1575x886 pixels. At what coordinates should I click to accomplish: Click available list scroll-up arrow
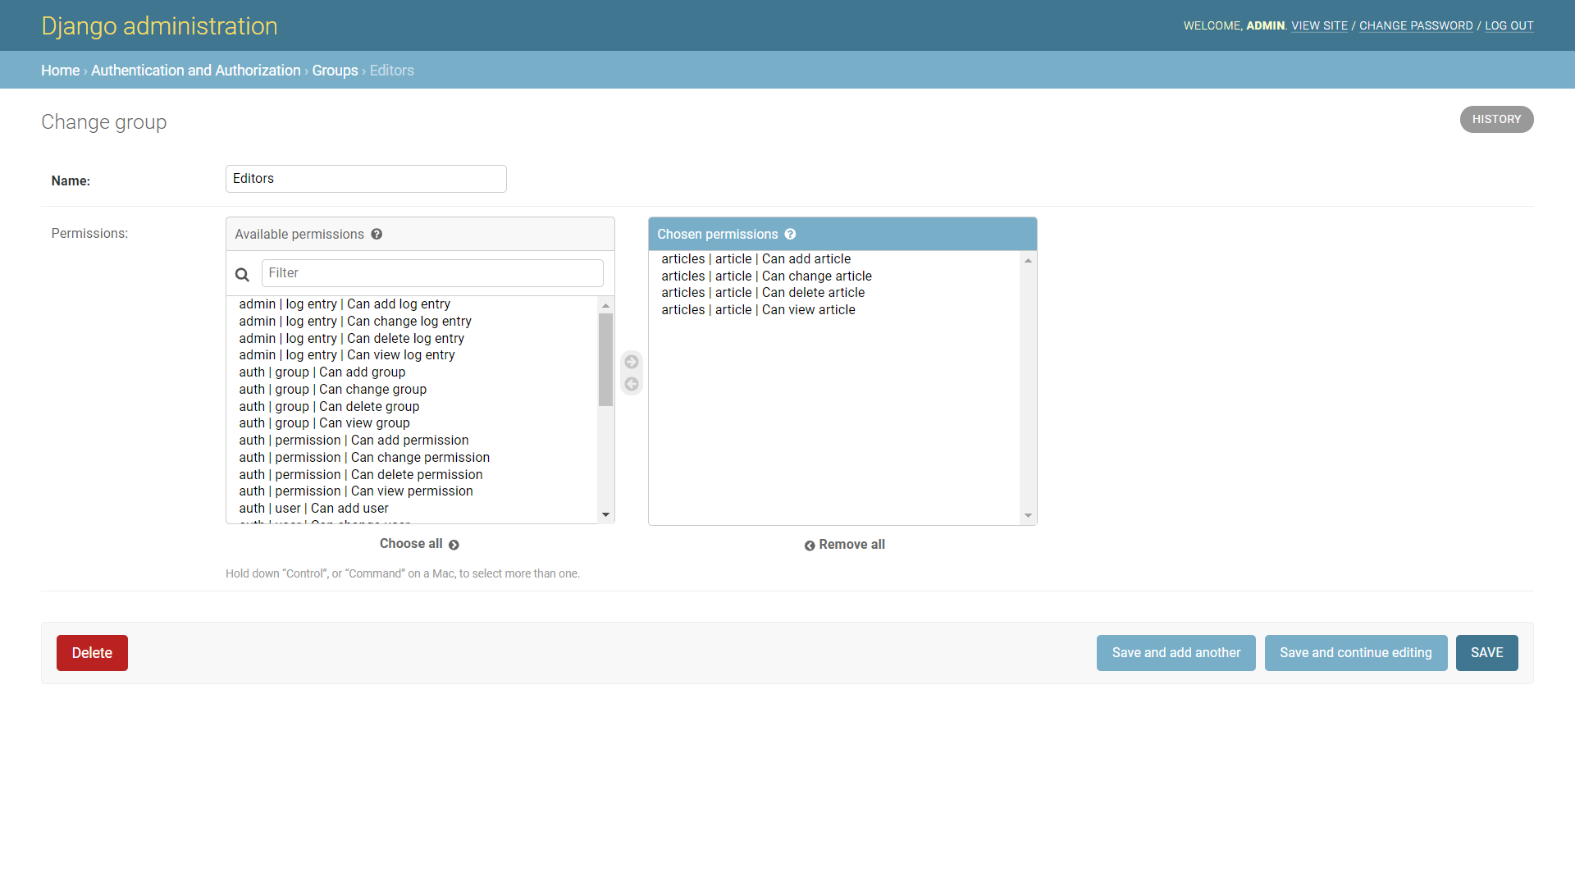(x=605, y=305)
